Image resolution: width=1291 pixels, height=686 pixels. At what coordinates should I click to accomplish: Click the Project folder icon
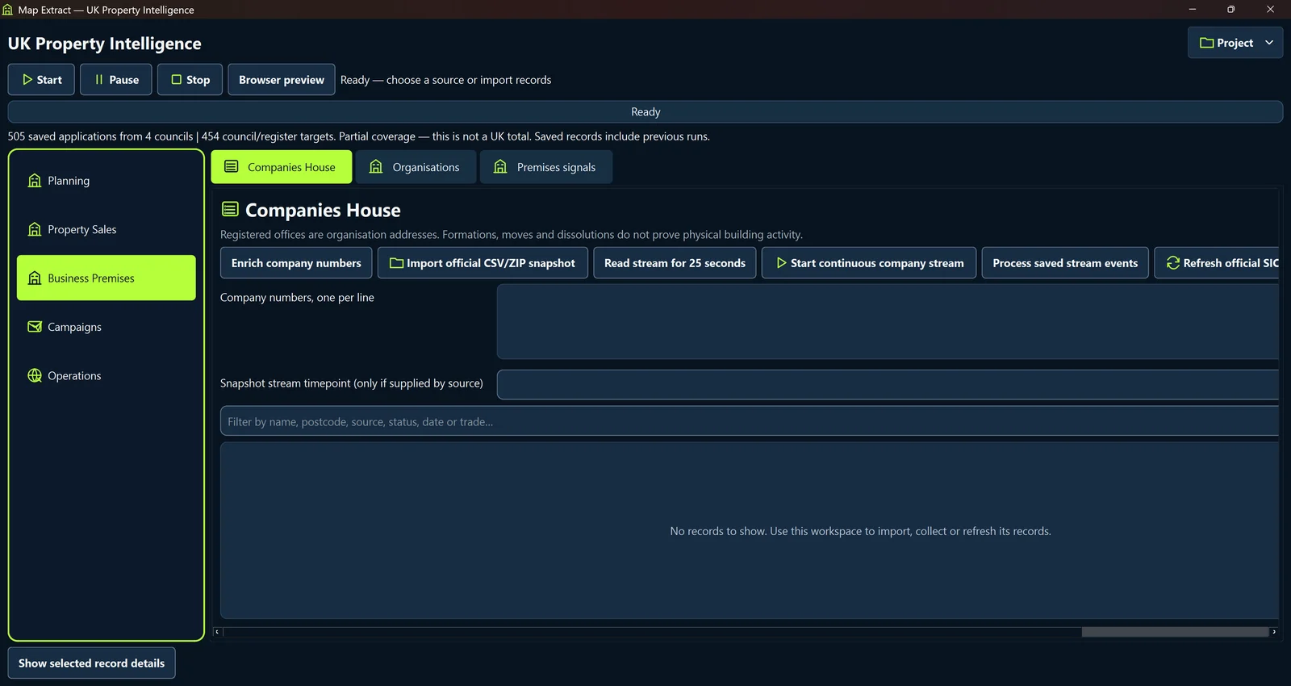click(1207, 43)
